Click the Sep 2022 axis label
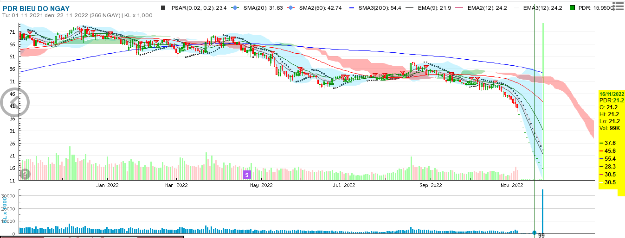625x238 pixels. click(431, 186)
